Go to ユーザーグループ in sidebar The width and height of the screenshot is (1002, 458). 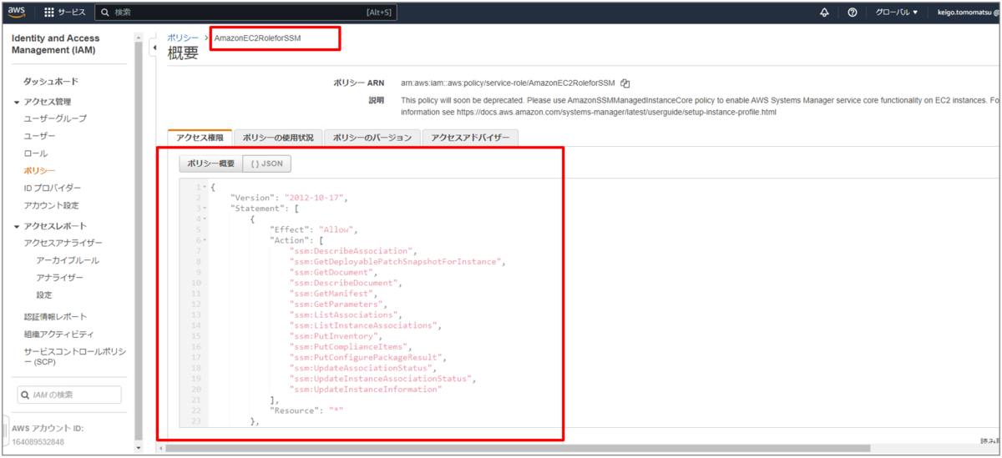click(x=54, y=118)
